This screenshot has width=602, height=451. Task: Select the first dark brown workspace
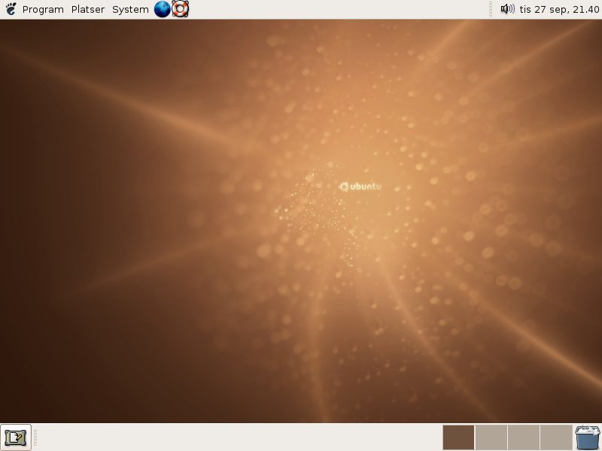[458, 437]
